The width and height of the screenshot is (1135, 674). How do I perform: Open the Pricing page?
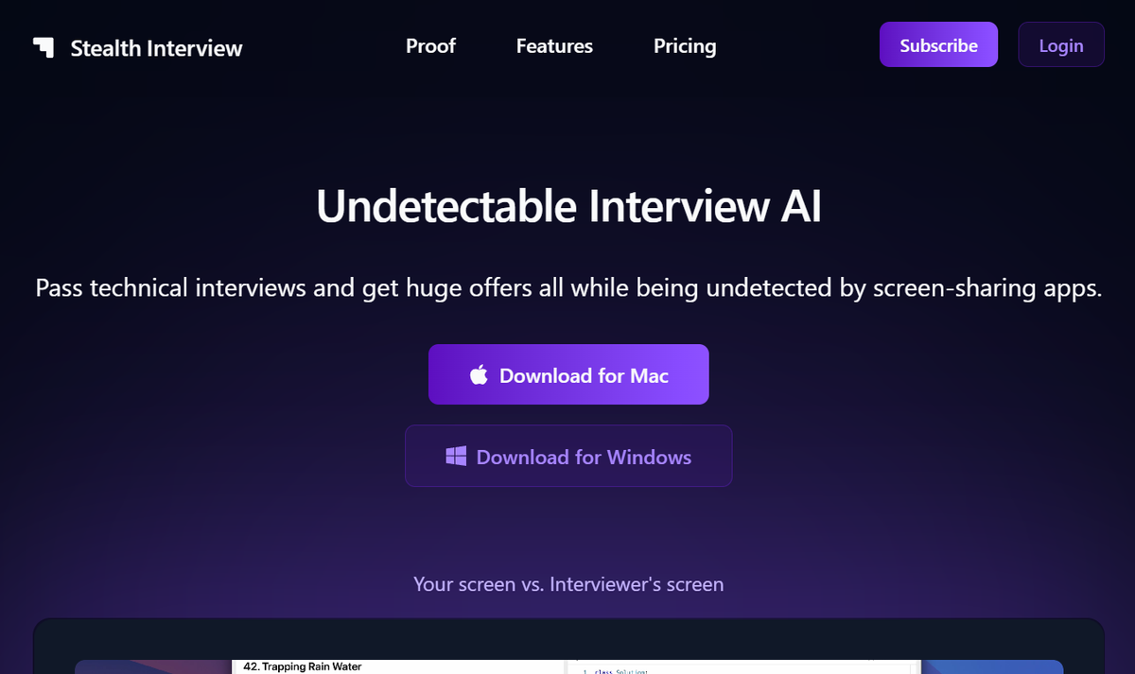pos(685,45)
